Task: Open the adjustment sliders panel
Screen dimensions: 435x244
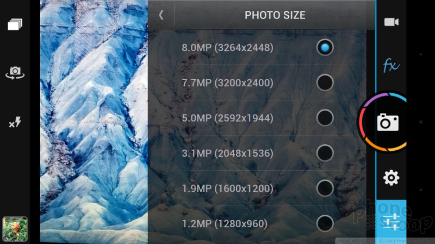Action: pyautogui.click(x=391, y=222)
